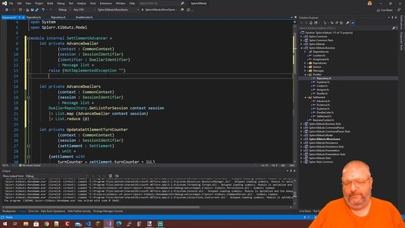Image resolution: width=405 pixels, height=228 pixels.
Task: Select the Splorr.Kibbutz.MonoGame project
Action: pyautogui.click(x=325, y=139)
